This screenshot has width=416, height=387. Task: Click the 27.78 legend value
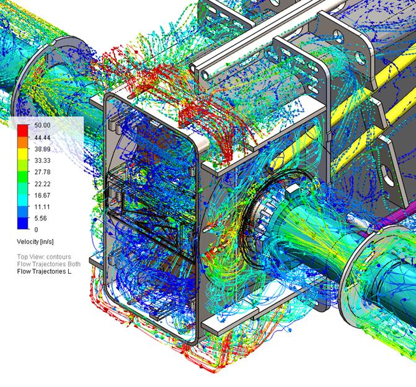pyautogui.click(x=42, y=172)
